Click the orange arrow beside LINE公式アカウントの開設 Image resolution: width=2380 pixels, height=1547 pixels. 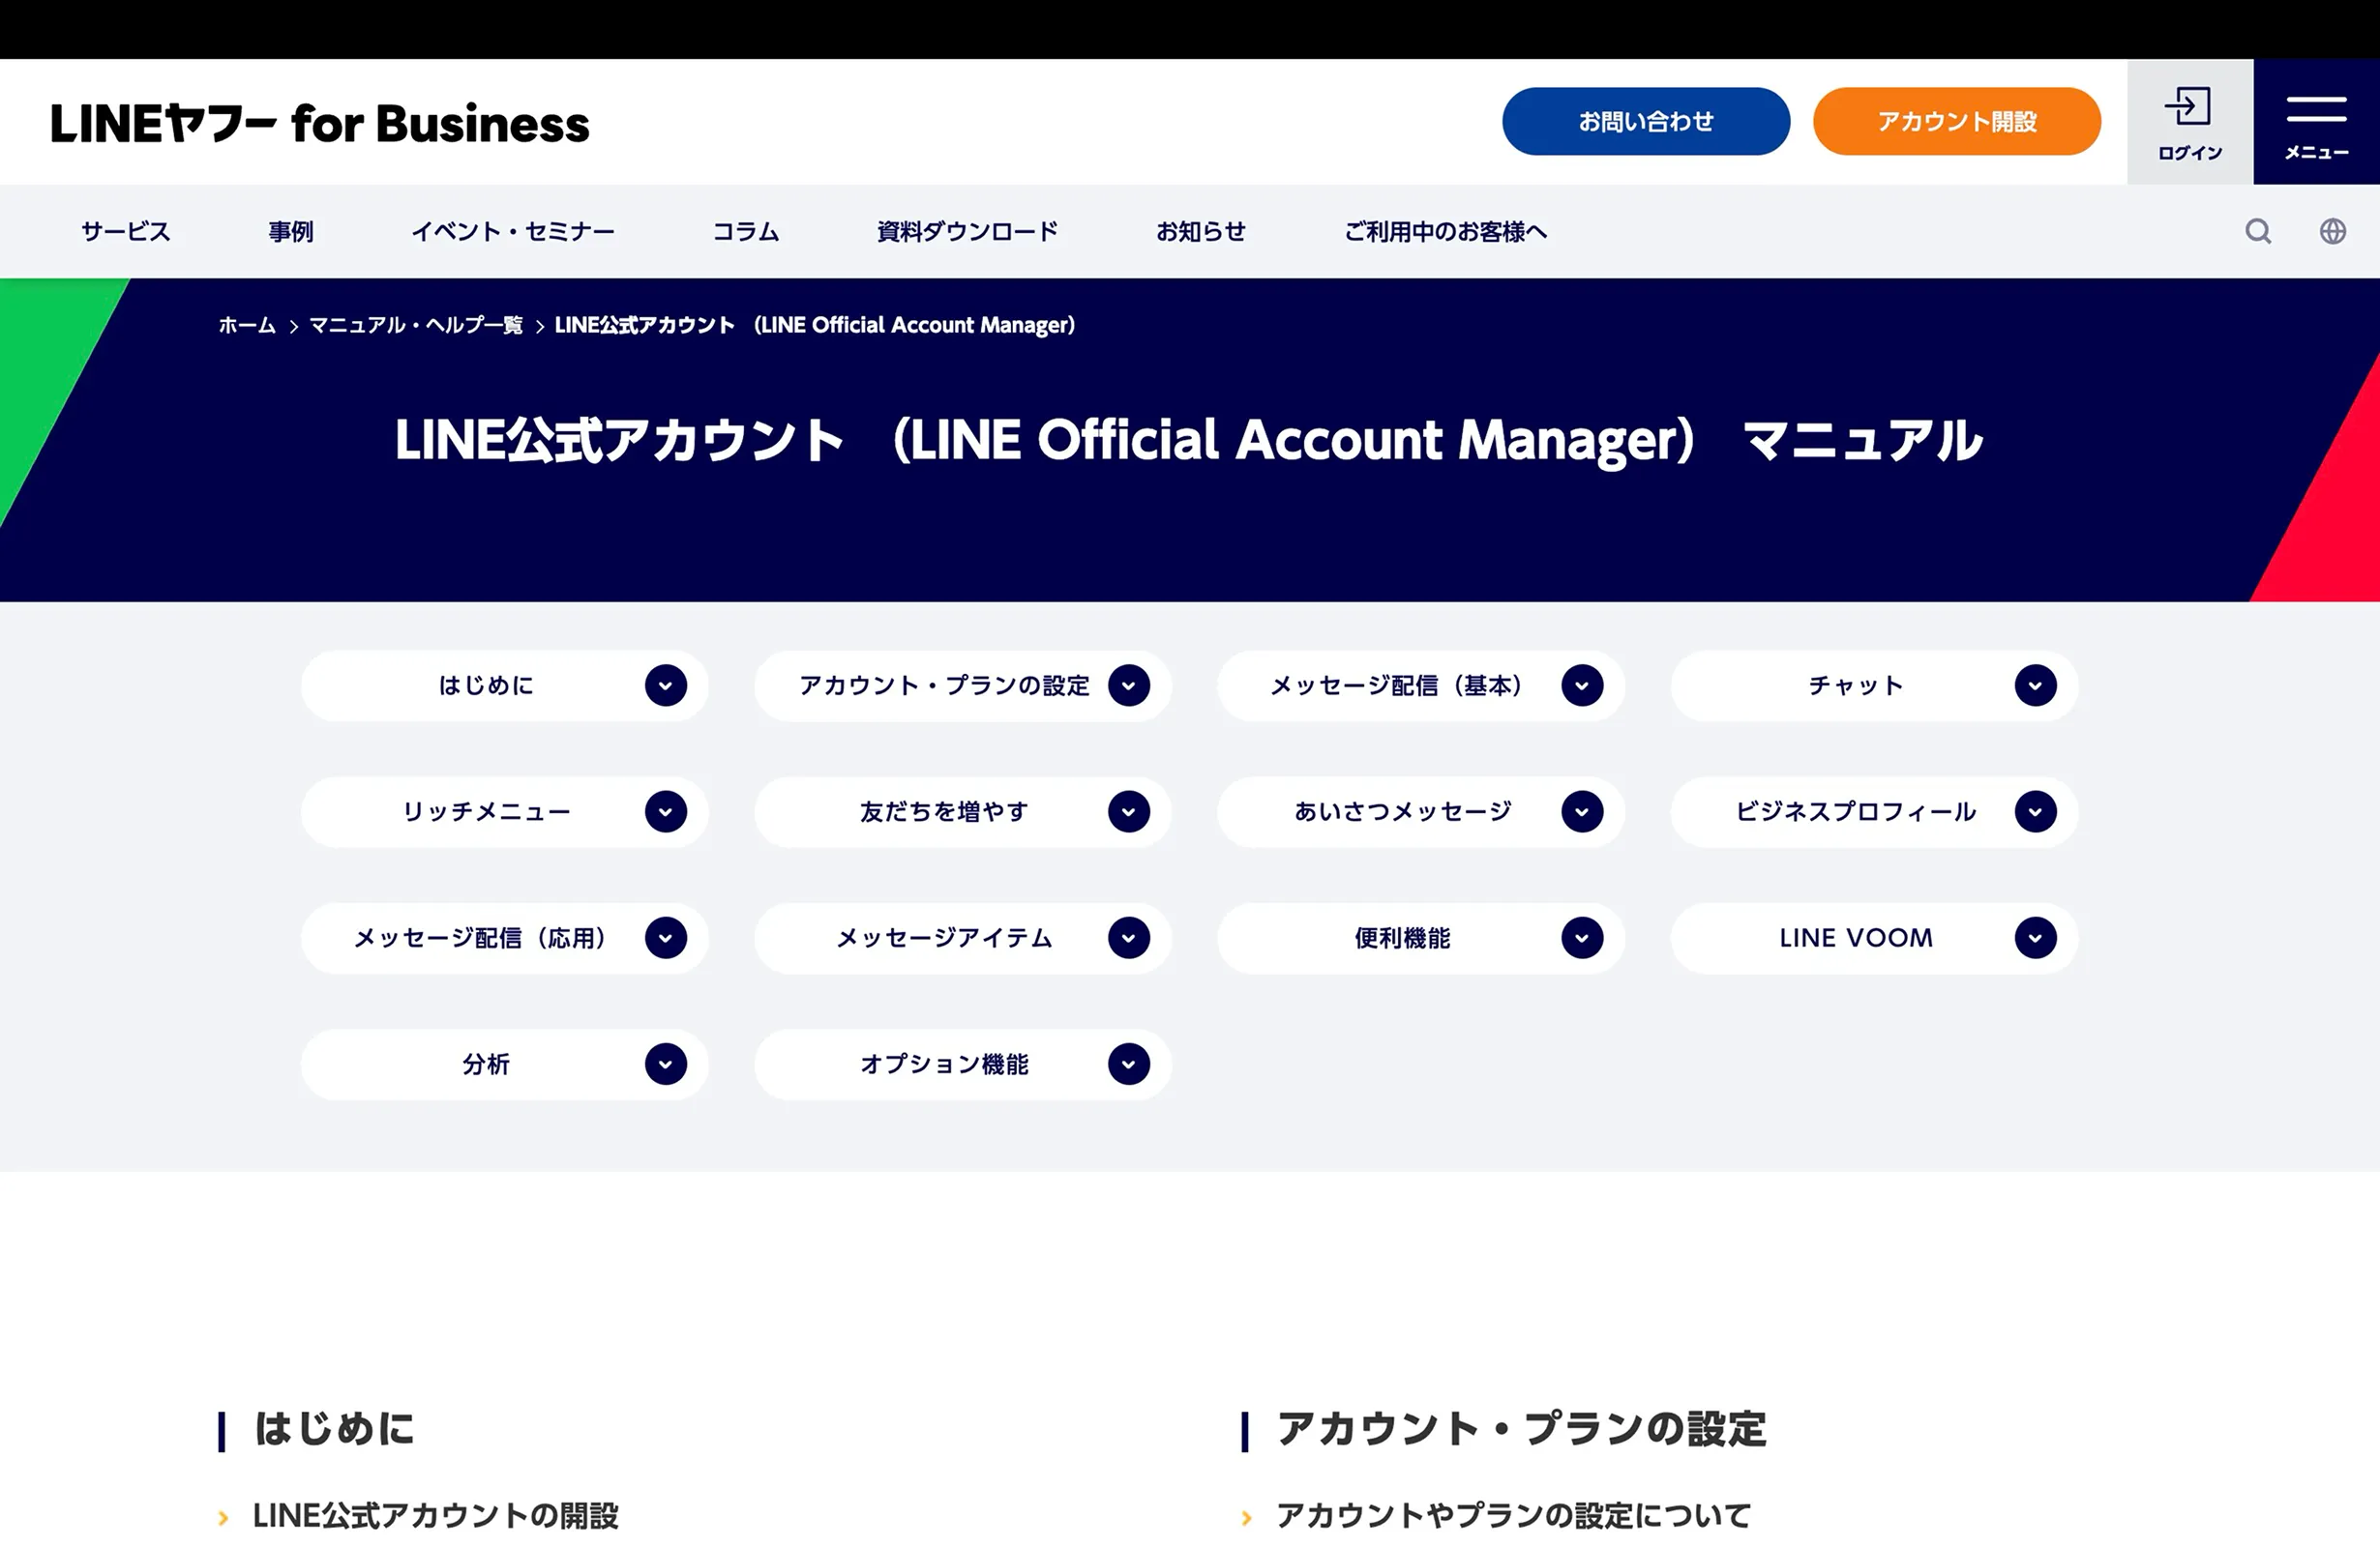(x=224, y=1518)
